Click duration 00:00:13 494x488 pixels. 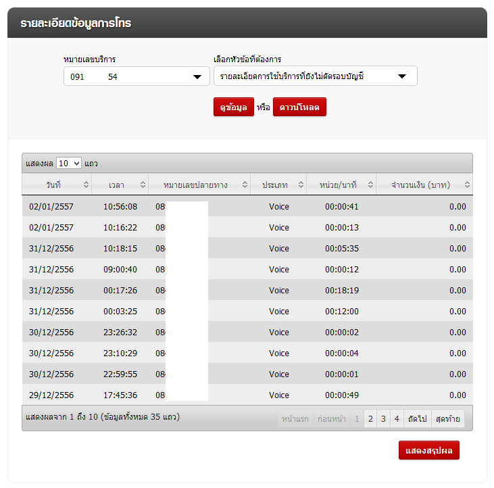[x=342, y=228]
